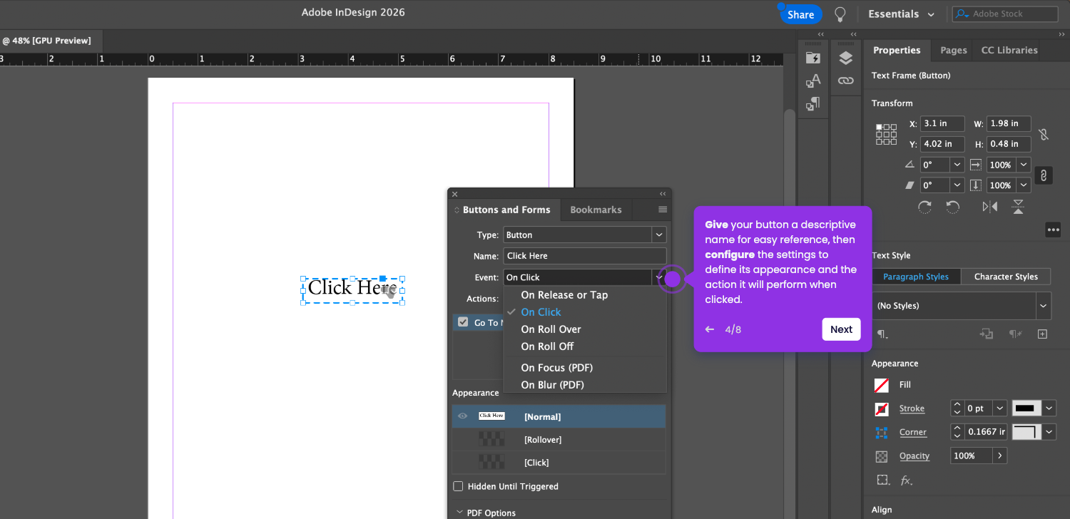
Task: Collapse the Buttons and Forms floating panel
Action: coord(663,194)
